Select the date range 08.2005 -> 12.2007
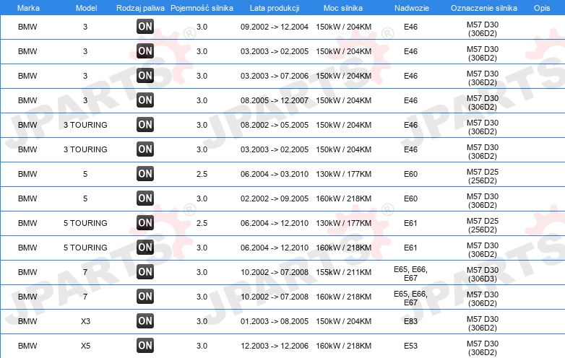 275,100
